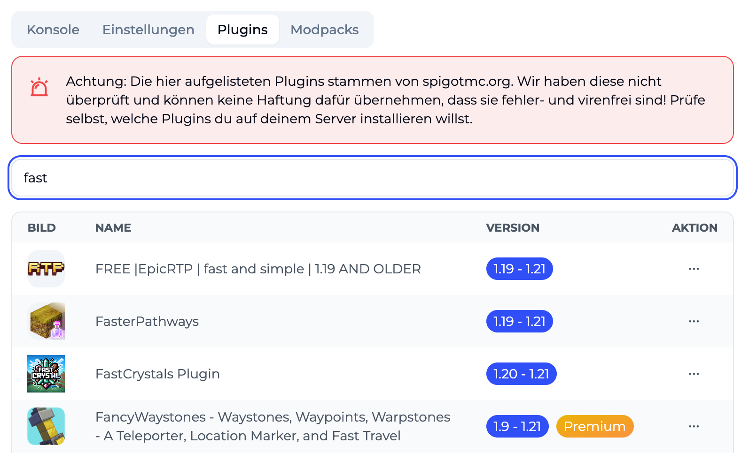
Task: Click the 1.20 - 1.21 version badge
Action: pyautogui.click(x=521, y=374)
